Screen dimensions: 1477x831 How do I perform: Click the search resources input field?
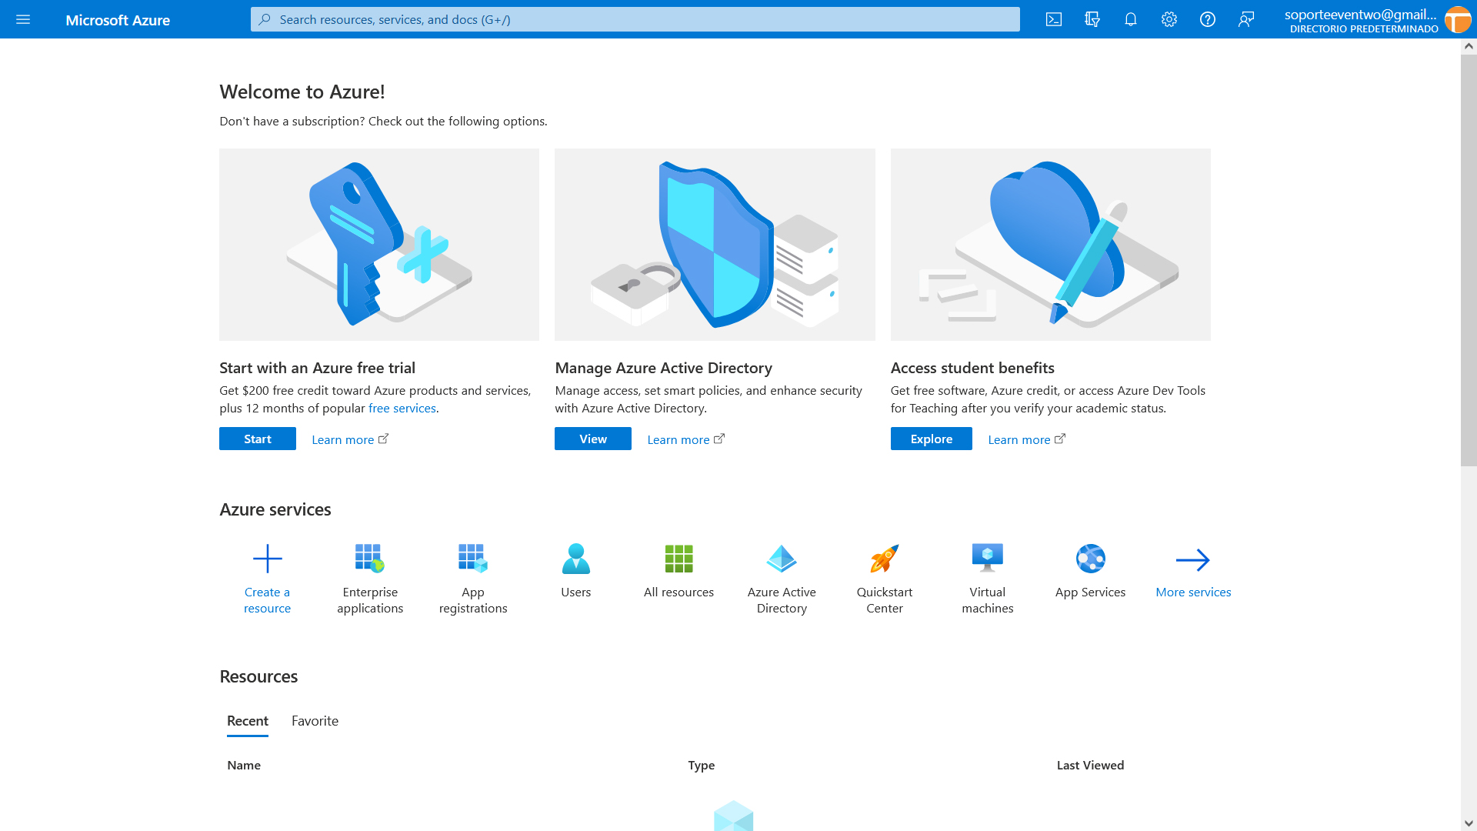click(635, 19)
